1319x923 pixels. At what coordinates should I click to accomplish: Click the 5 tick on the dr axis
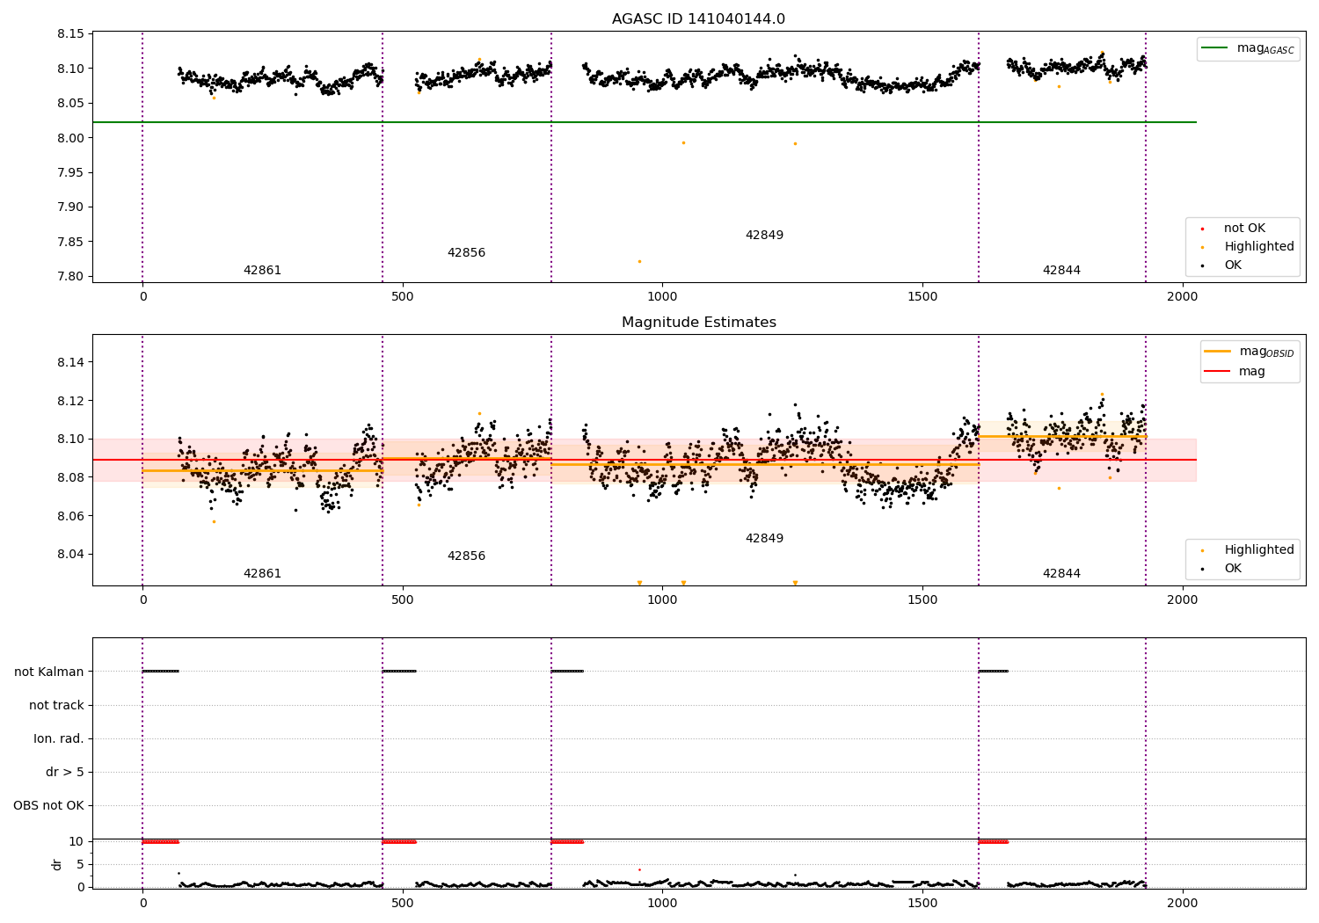pos(80,865)
